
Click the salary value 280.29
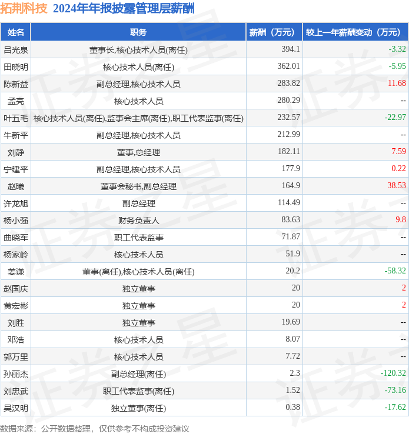(x=288, y=100)
